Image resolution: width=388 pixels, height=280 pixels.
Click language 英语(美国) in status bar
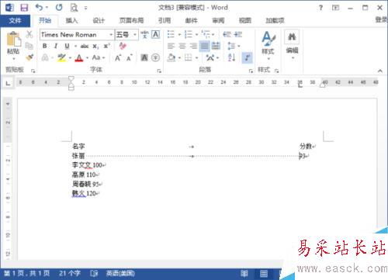point(120,273)
